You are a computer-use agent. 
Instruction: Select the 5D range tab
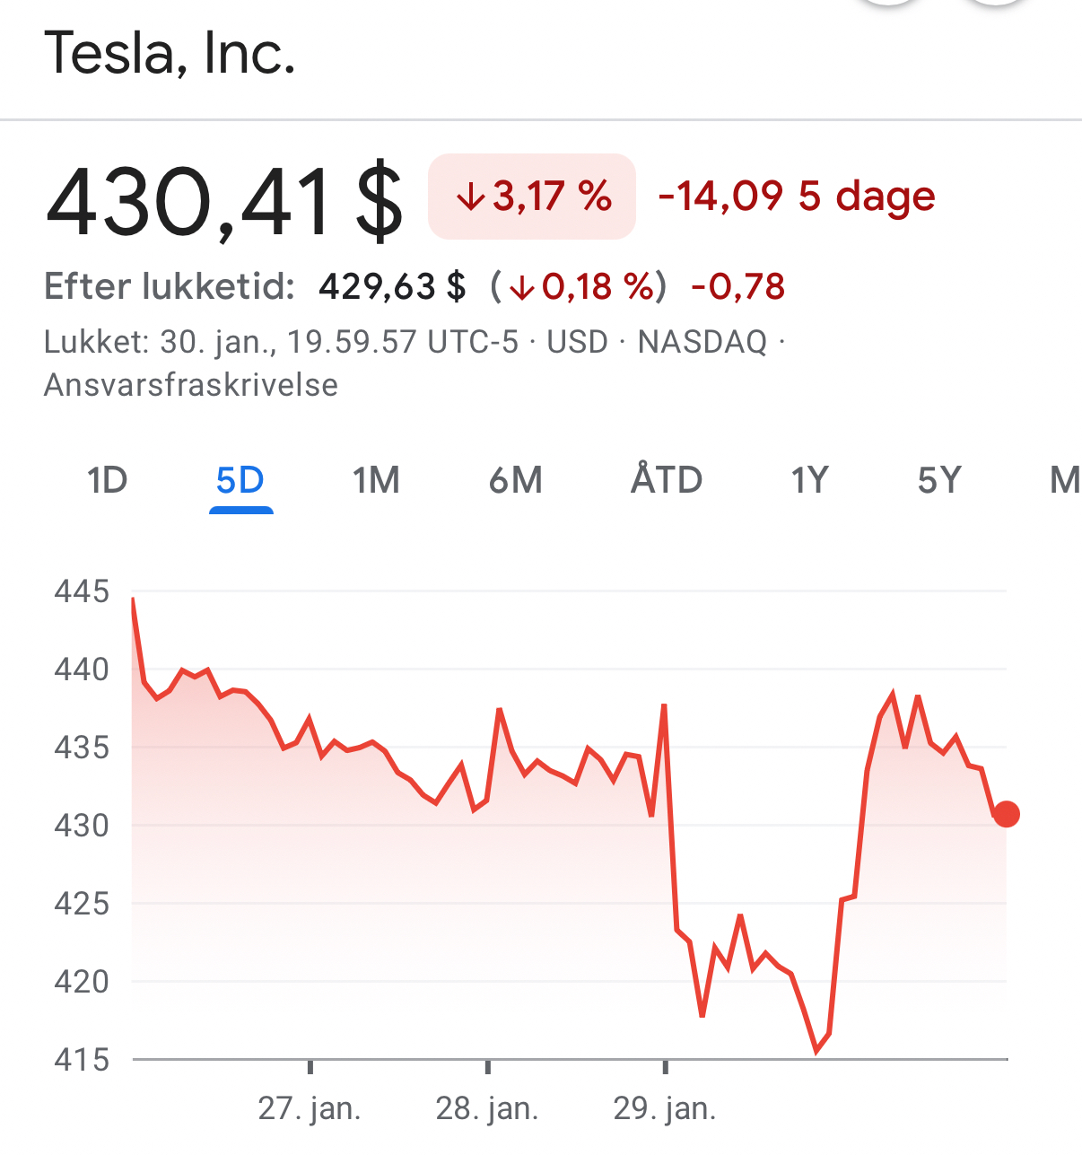[x=240, y=480]
